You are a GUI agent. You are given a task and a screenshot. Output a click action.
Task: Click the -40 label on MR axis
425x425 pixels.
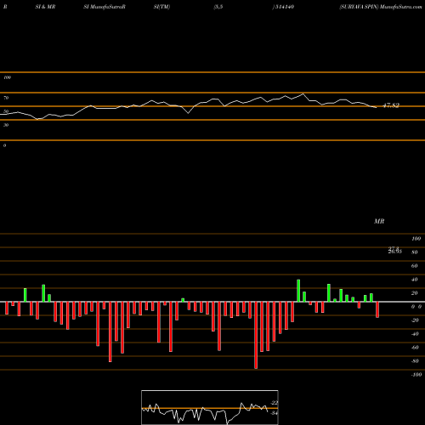[x=415, y=334]
